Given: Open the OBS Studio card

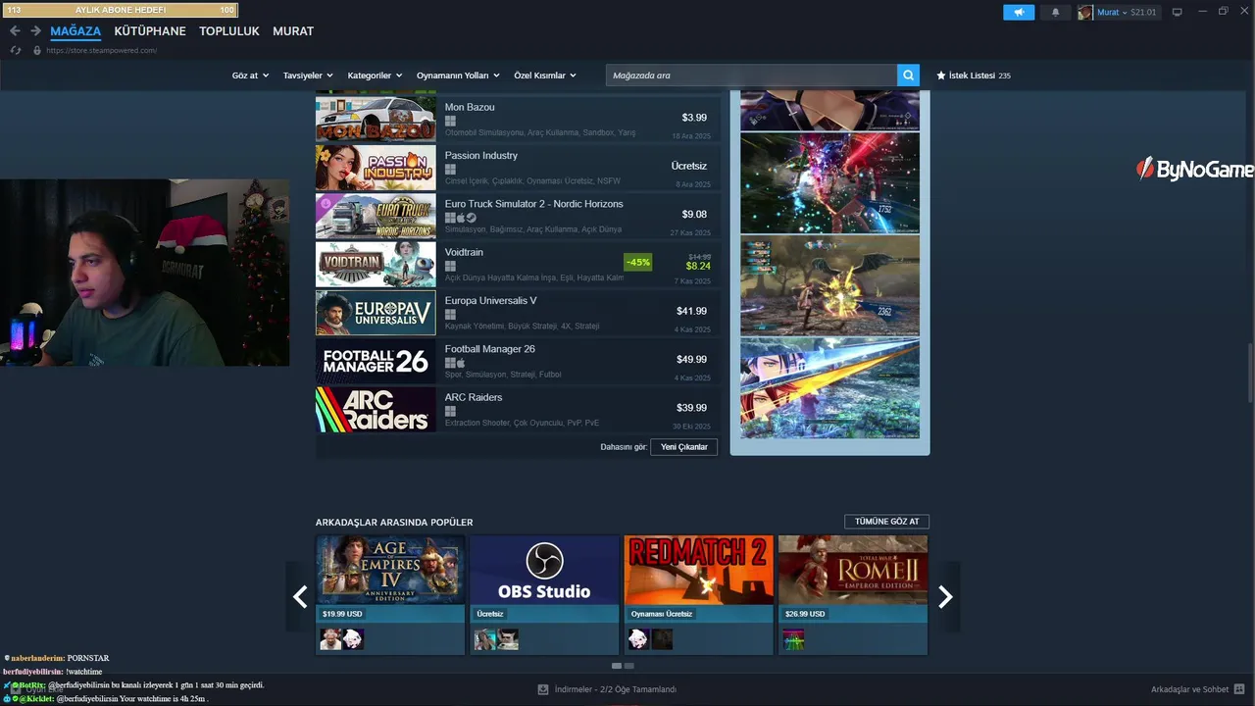Looking at the screenshot, I should point(544,594).
